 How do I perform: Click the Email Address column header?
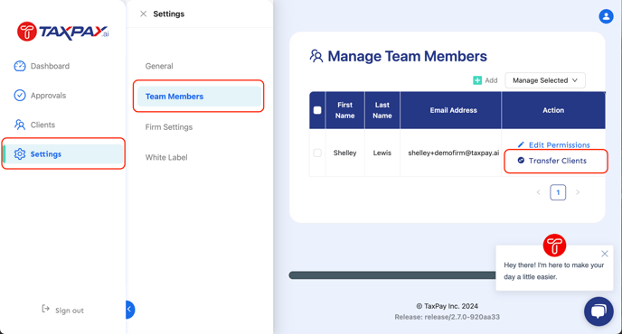(450, 110)
